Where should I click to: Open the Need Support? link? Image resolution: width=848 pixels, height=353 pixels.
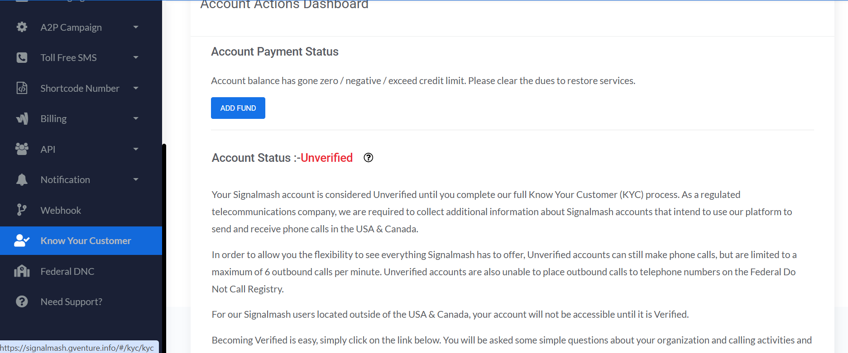pos(71,301)
